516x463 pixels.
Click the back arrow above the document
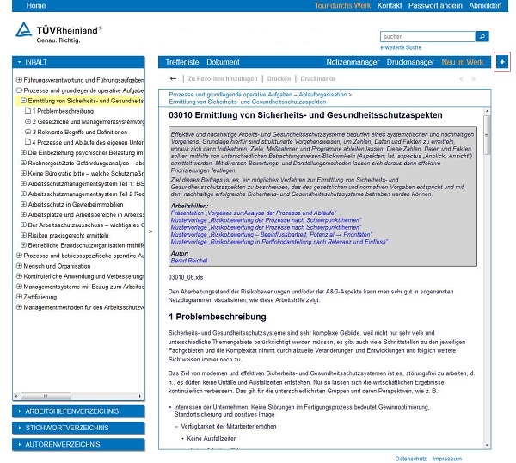coord(173,78)
